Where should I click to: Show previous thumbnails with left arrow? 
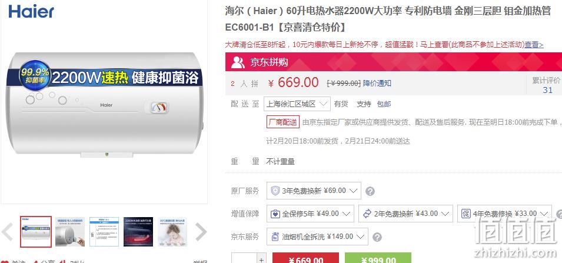click(7, 231)
